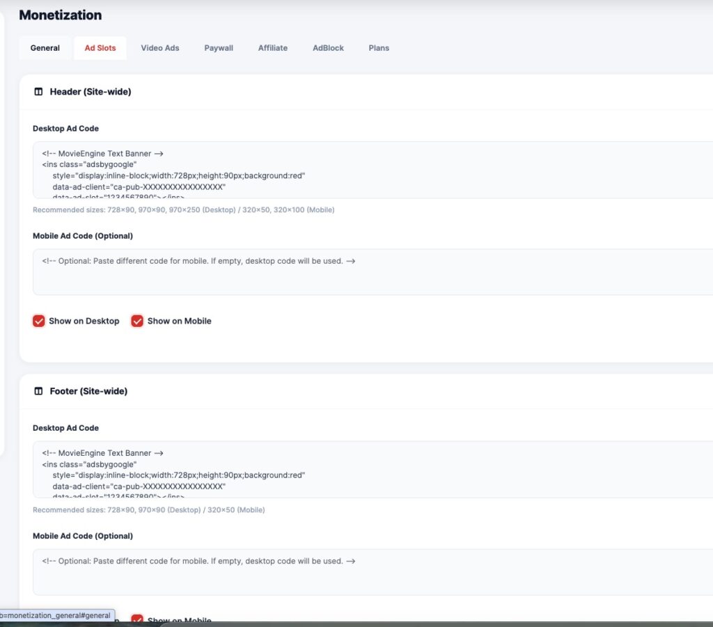Click the footer Mobile Ad Code (Optional) label
713x627 pixels.
click(83, 536)
